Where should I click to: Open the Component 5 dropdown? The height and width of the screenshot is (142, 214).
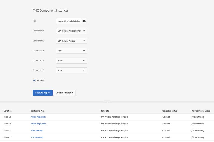71,70
